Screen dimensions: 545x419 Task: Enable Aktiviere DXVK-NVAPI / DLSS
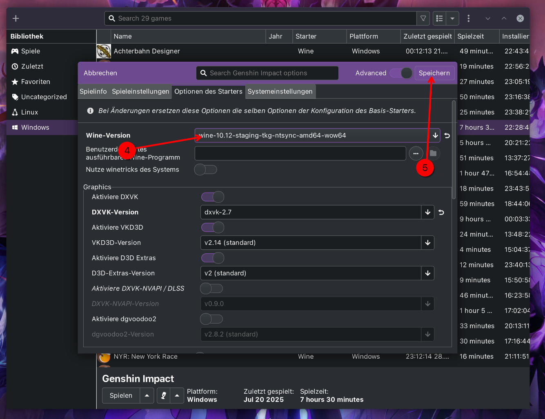click(211, 288)
